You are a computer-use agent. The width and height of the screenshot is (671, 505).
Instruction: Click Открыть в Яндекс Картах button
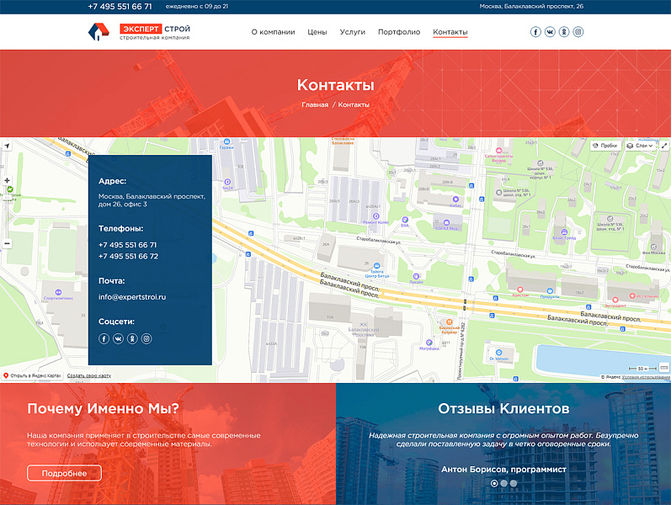click(x=33, y=375)
